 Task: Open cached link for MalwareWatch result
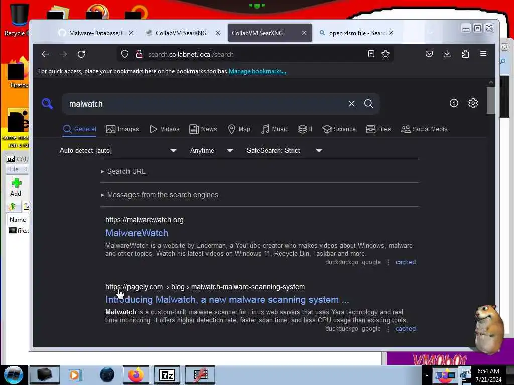(406, 262)
